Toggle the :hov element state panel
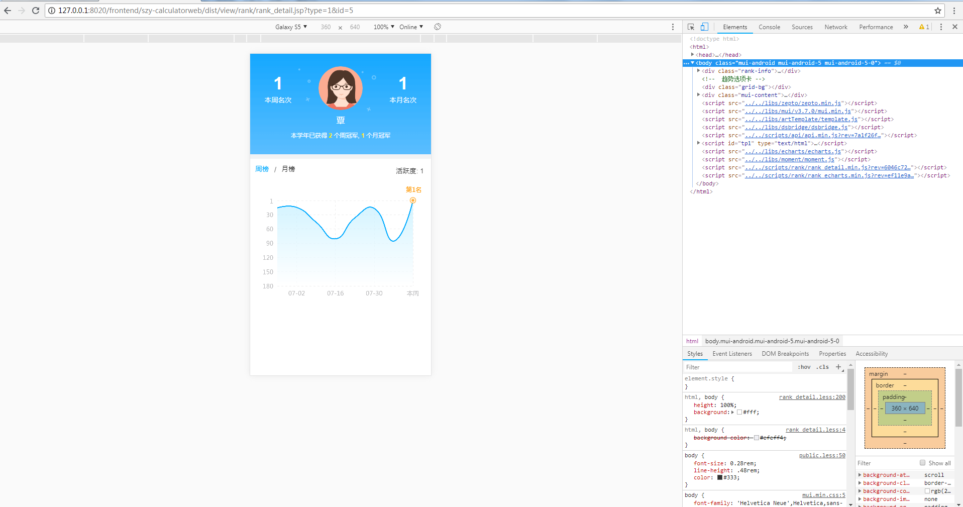Viewport: 963px width, 507px height. click(804, 367)
